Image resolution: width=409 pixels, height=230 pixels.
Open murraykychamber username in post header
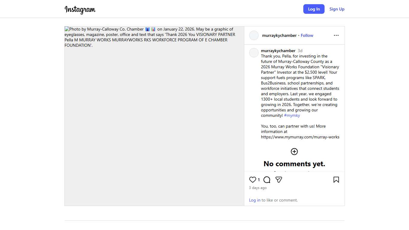pyautogui.click(x=279, y=35)
